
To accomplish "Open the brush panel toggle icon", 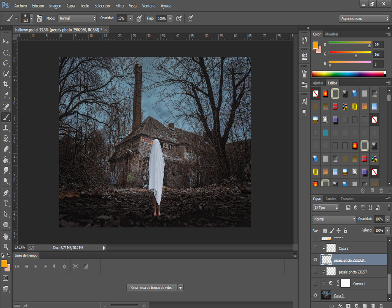I will pyautogui.click(x=39, y=18).
